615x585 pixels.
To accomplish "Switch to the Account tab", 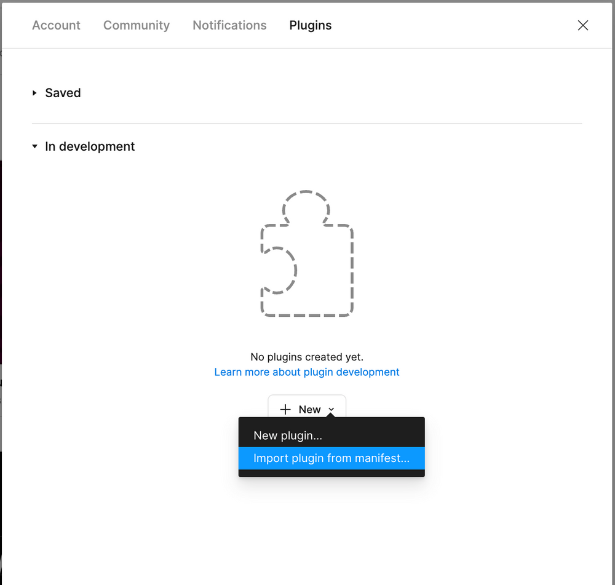I will pos(56,25).
